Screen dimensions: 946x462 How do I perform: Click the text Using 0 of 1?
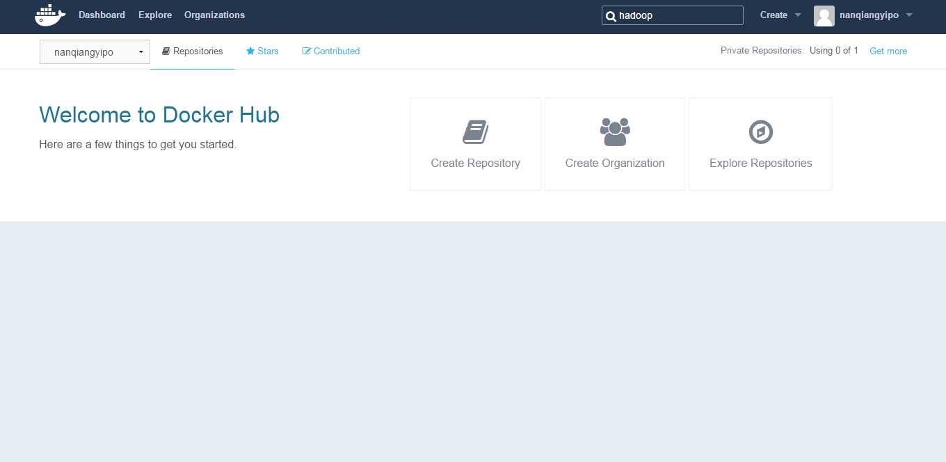click(834, 51)
